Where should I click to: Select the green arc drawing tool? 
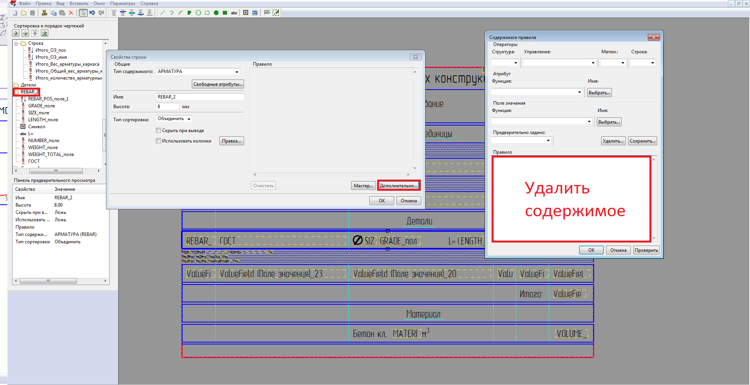tap(181, 13)
